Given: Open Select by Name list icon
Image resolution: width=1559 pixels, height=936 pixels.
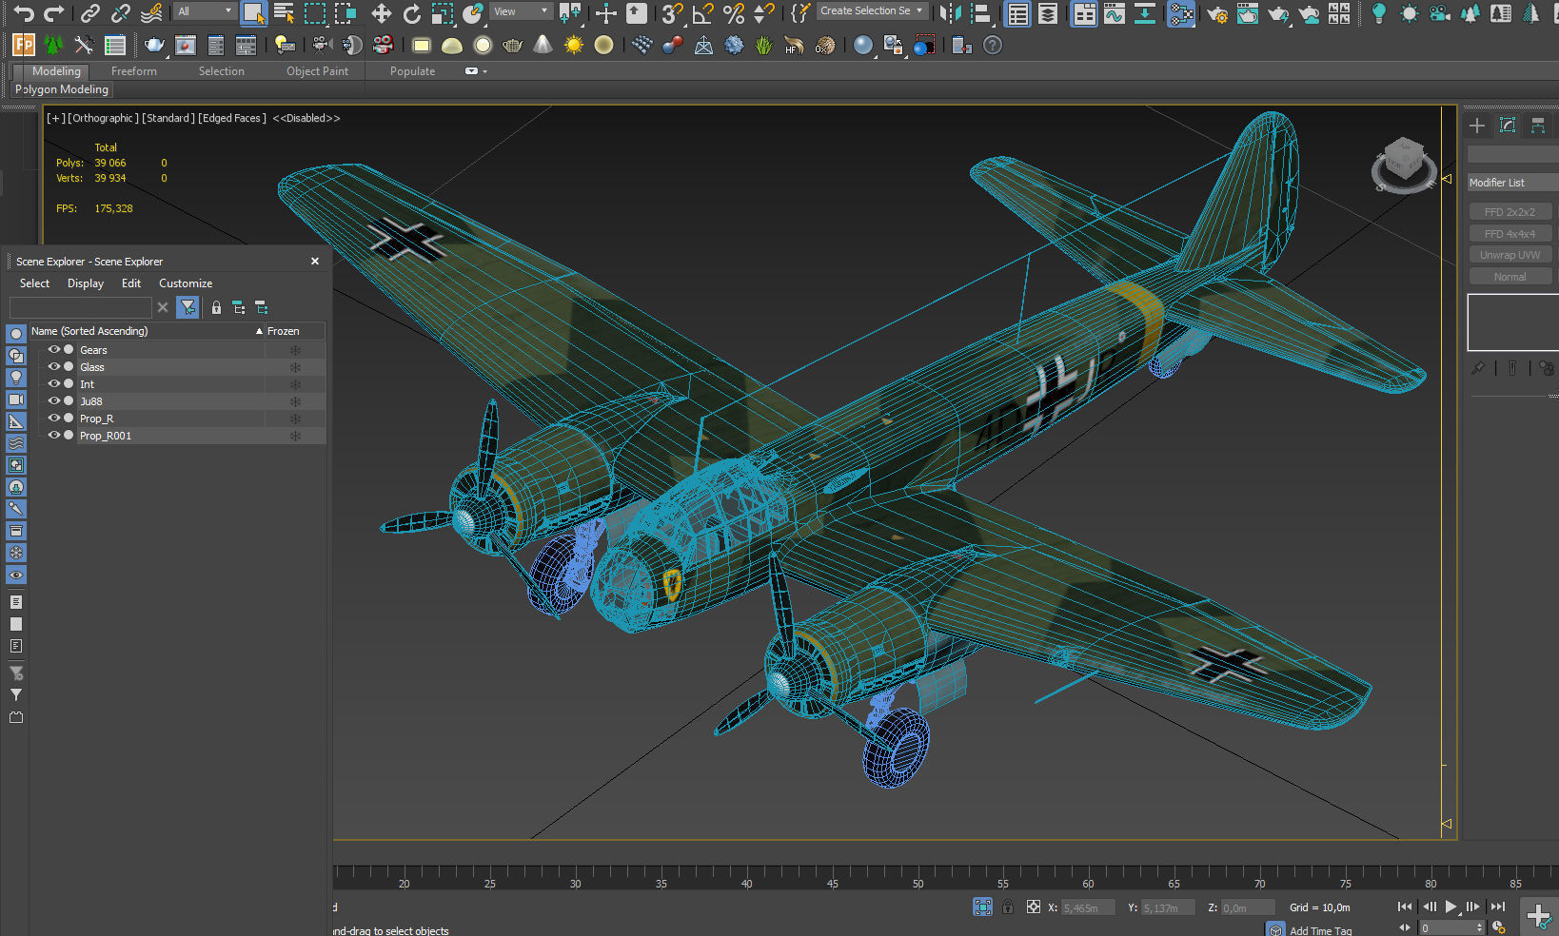Looking at the screenshot, I should pos(284,12).
